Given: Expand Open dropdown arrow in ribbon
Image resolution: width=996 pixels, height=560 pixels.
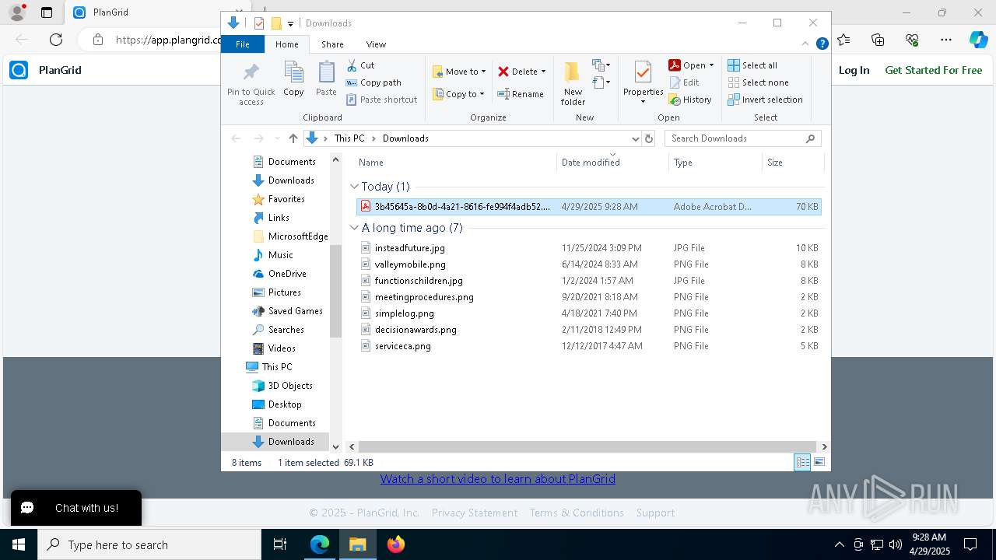Looking at the screenshot, I should (711, 65).
